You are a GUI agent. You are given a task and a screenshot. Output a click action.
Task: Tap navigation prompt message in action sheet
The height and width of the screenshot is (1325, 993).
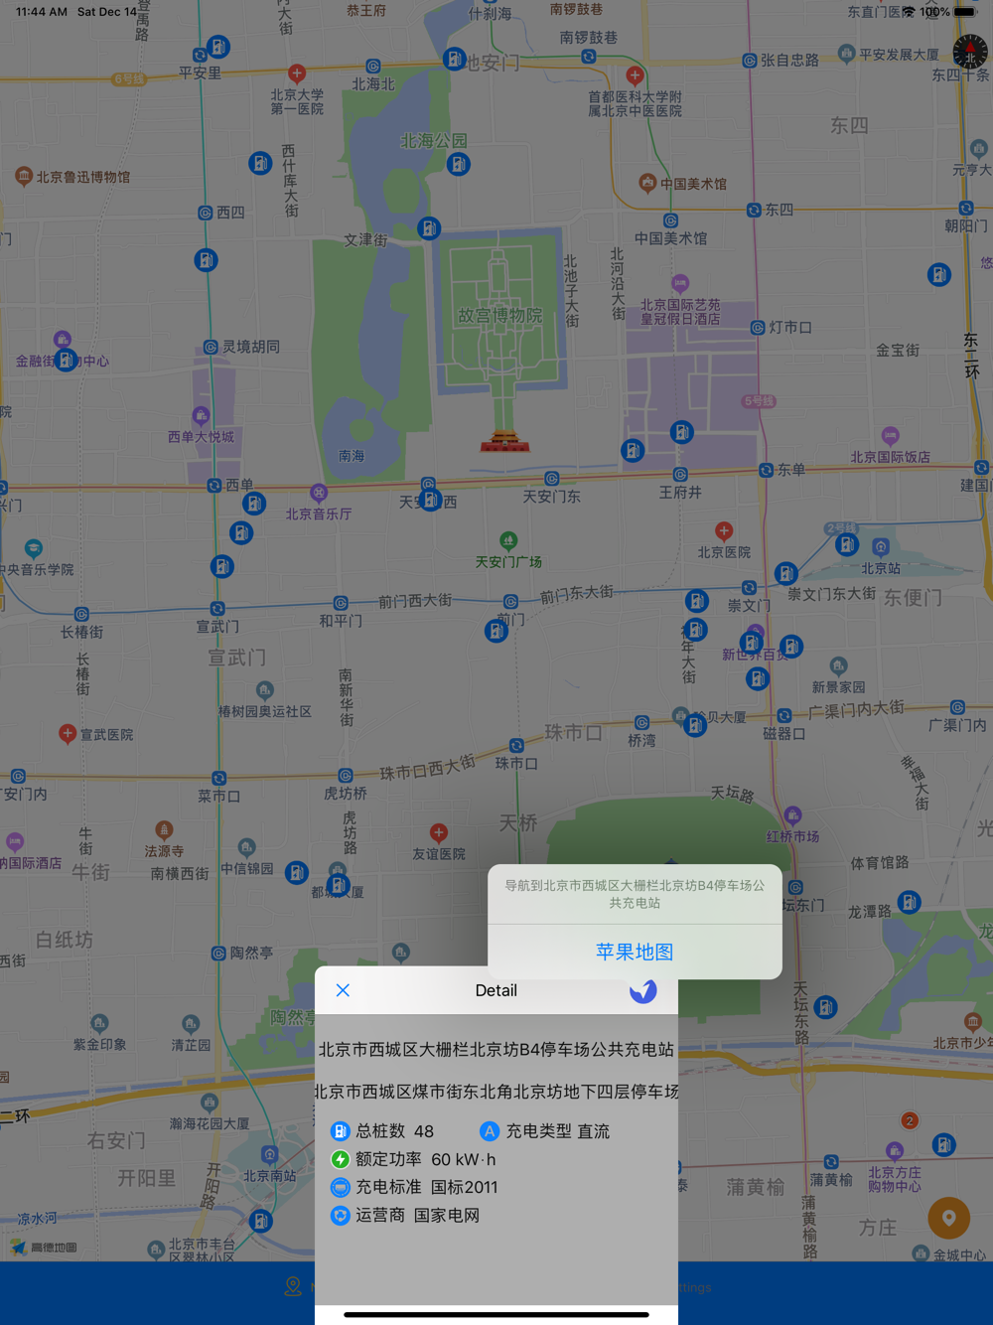[635, 894]
